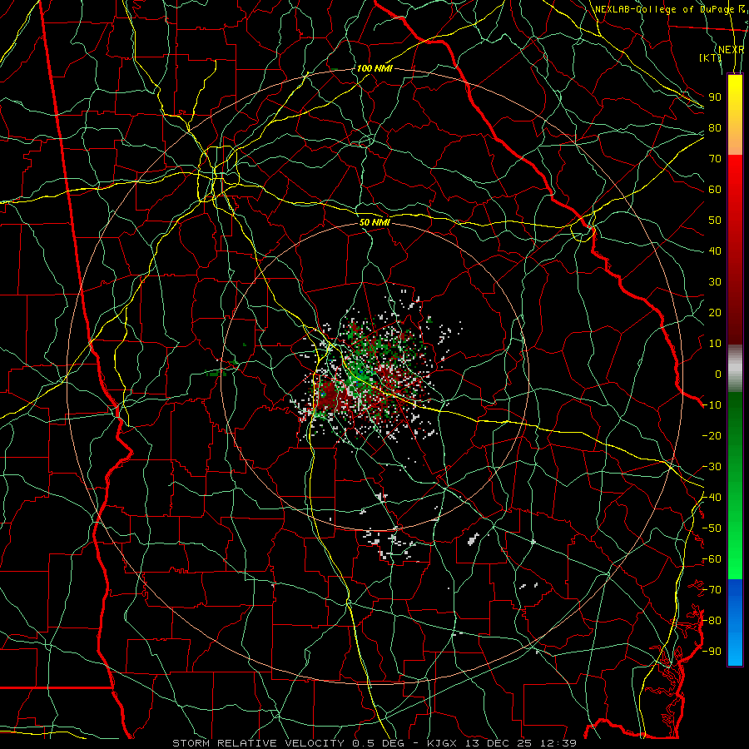Screen dimensions: 749x749
Task: Select the gray zero-velocity segment of the color bar
Action: tap(735, 368)
